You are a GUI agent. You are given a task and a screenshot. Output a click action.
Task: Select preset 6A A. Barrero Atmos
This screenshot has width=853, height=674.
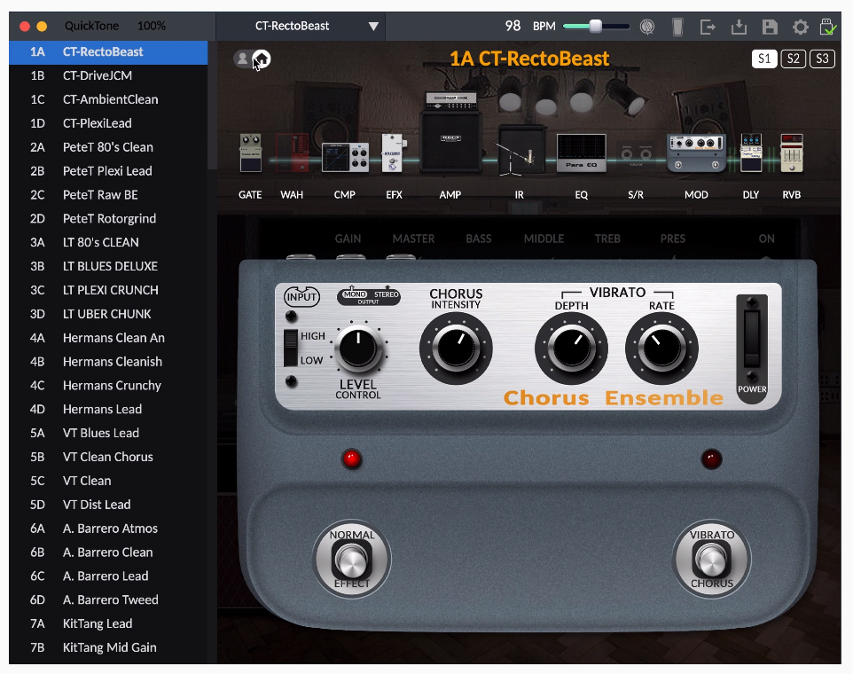(x=108, y=529)
